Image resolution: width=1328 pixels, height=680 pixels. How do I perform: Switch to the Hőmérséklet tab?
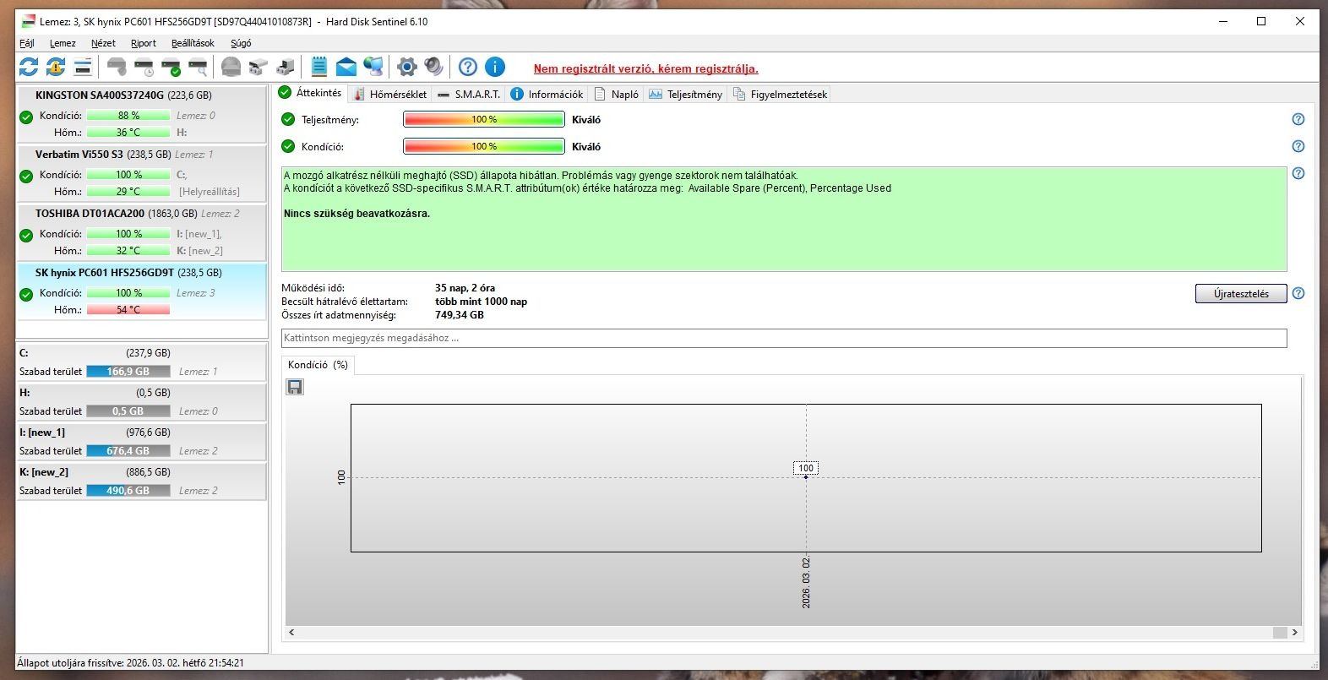[390, 94]
